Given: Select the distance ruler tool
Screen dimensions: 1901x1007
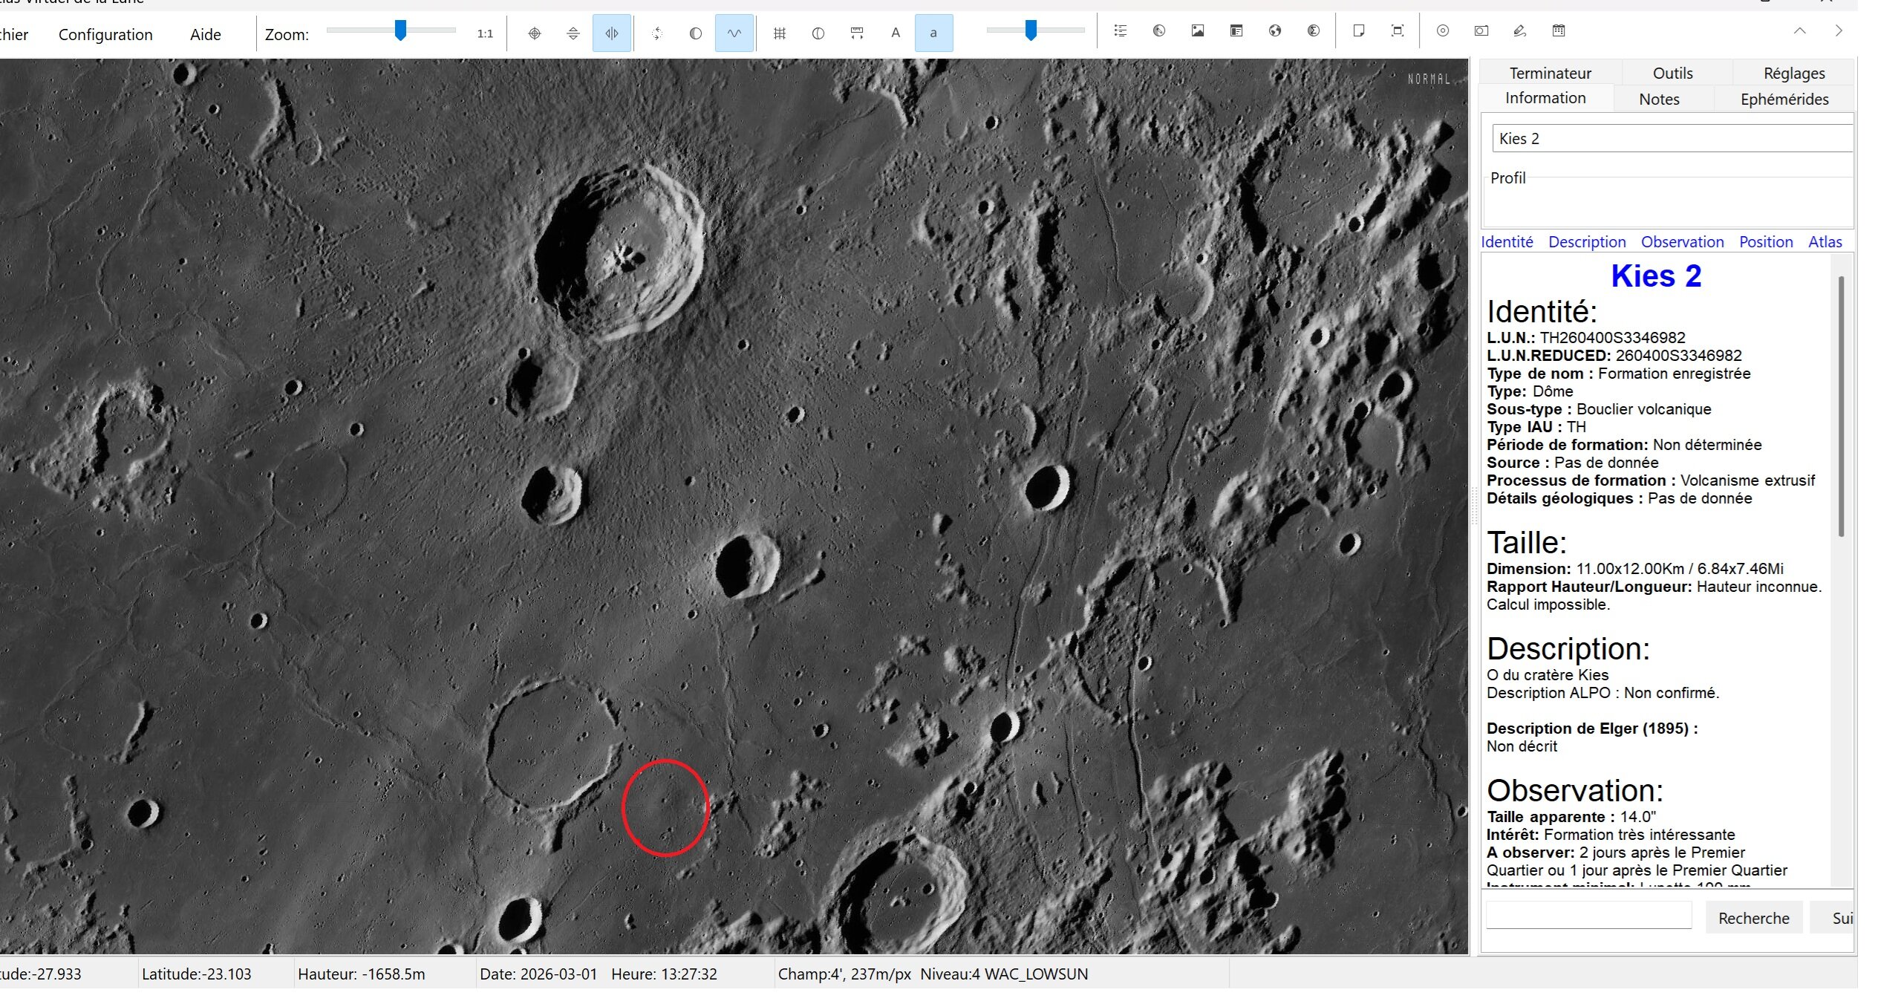Looking at the screenshot, I should [x=856, y=33].
